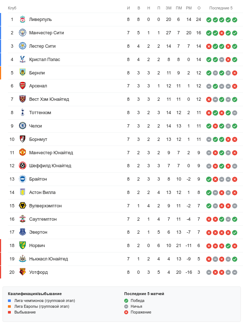Click the Liverpool club crest icon
Image resolution: width=243 pixels, height=324 pixels.
(22, 20)
